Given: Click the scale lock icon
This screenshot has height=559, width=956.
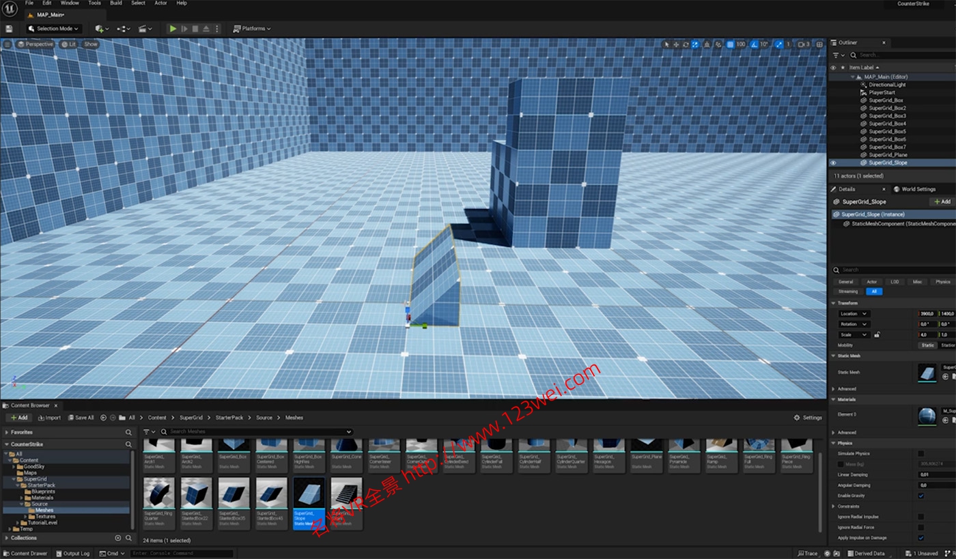Looking at the screenshot, I should [x=877, y=335].
